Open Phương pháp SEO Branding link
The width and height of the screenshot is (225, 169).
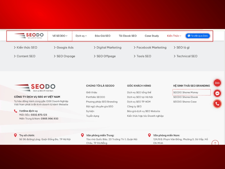102,102
